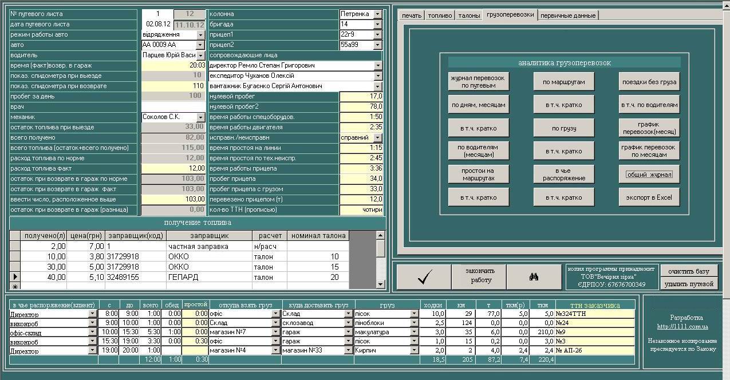
Task: Click the fuel table scrollbar up arrow
Action: click(380, 235)
